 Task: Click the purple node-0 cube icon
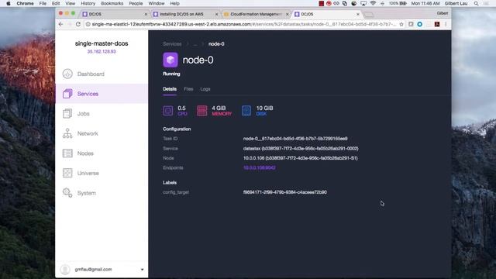pos(170,60)
